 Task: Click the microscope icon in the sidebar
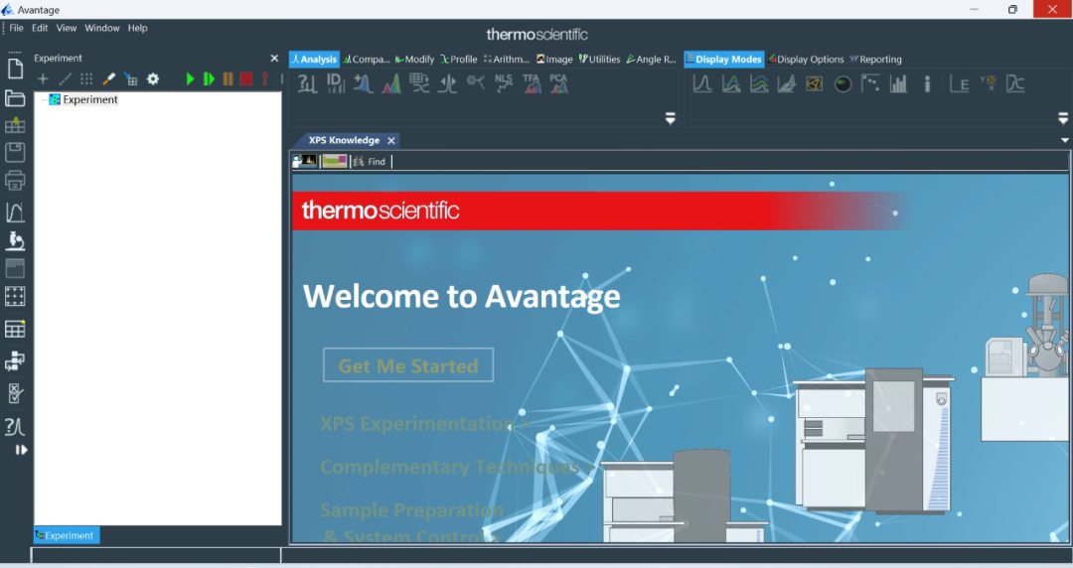pyautogui.click(x=15, y=241)
